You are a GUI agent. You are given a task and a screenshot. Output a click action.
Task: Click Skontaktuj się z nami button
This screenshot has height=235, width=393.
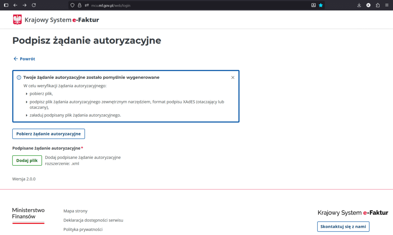tap(343, 227)
